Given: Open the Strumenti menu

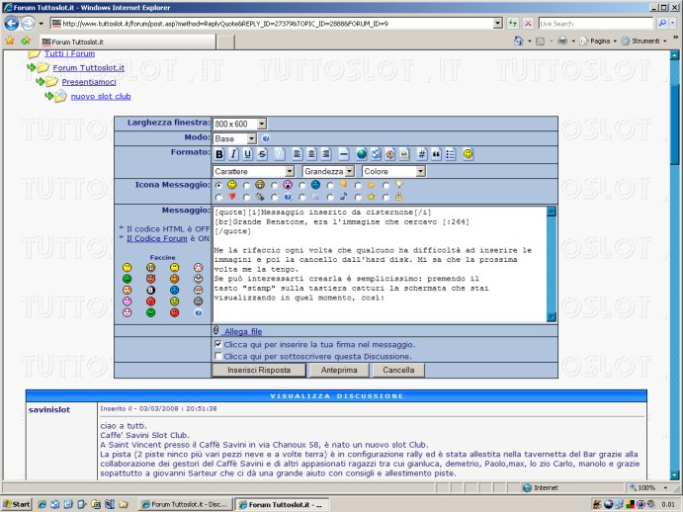Looking at the screenshot, I should click(643, 41).
